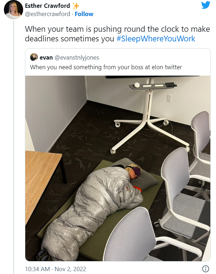The image size is (216, 274).
Task: Click the @esthercrawford handle
Action: pyautogui.click(x=47, y=14)
